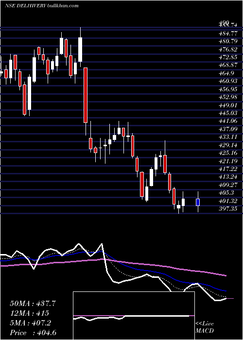Select the 433.11 price level label
The image size is (243, 340).
click(x=228, y=137)
